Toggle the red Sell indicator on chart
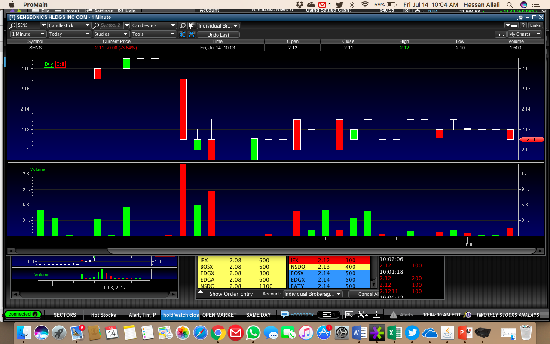 pyautogui.click(x=60, y=64)
